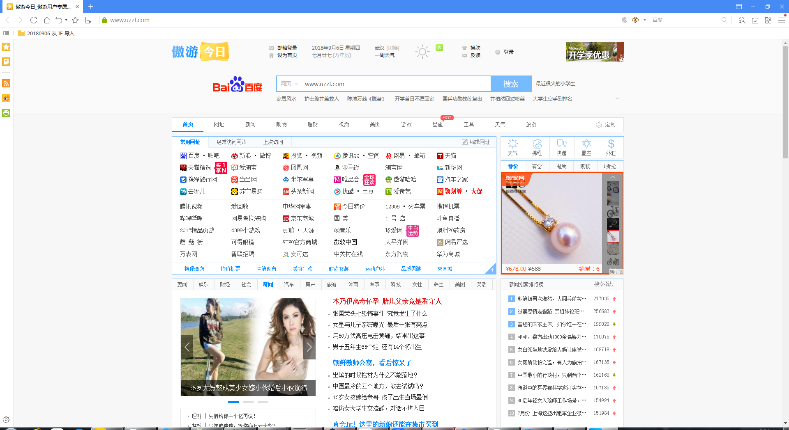The height and width of the screenshot is (430, 789).
Task: Select the first slideshow indicator bar
Action: [x=233, y=402]
